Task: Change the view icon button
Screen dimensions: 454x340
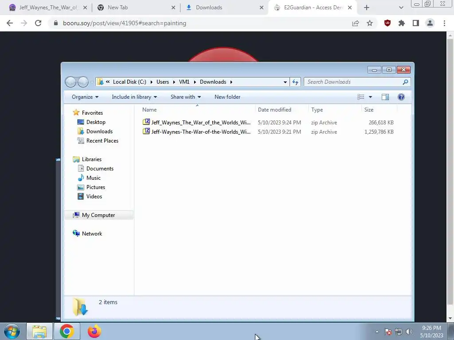Action: click(361, 97)
